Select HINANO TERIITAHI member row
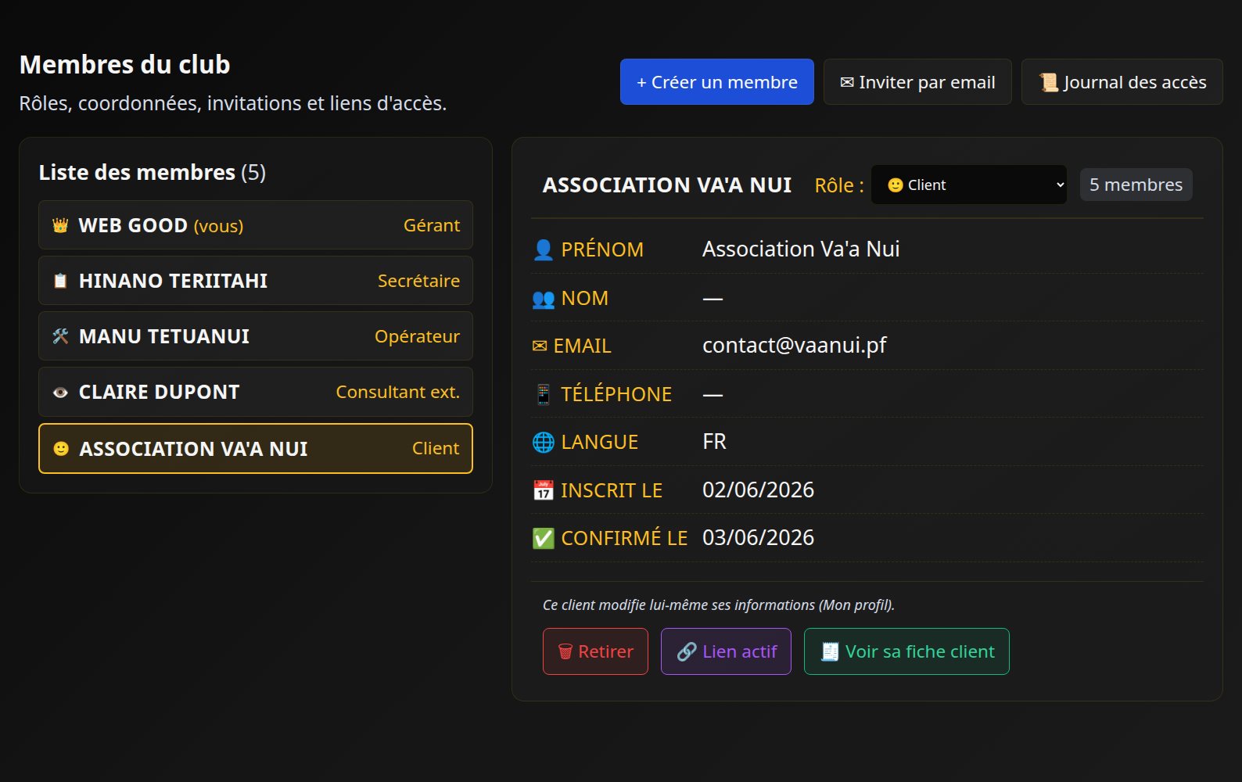 [256, 281]
